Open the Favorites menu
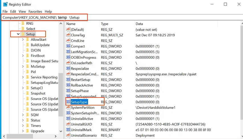Viewport: 243px width, 139px height. 35,11
